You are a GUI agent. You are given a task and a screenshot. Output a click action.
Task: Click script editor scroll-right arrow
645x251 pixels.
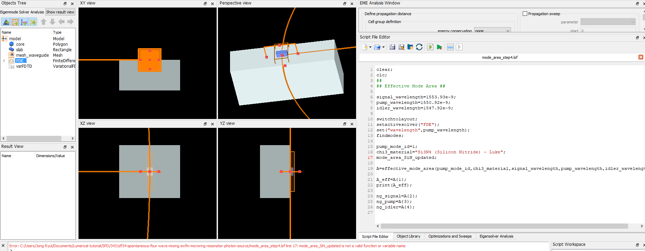642,226
